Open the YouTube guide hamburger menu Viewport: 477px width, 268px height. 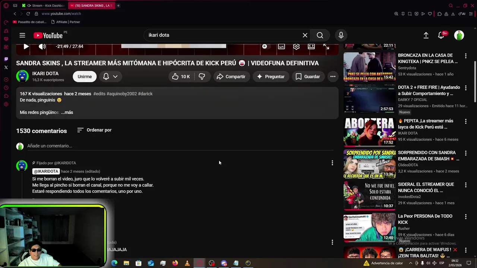tap(22, 35)
